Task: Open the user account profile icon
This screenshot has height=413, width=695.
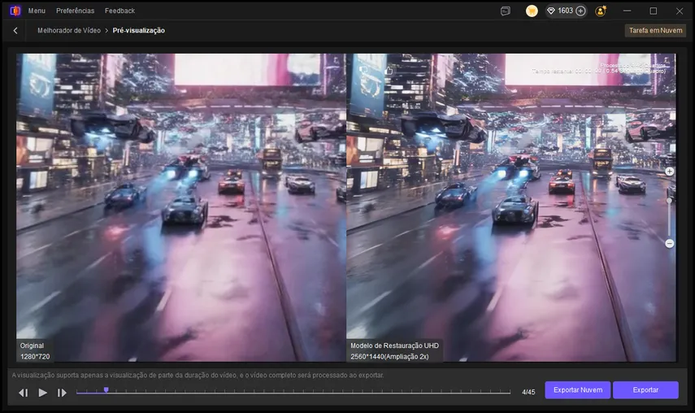Action: [601, 11]
